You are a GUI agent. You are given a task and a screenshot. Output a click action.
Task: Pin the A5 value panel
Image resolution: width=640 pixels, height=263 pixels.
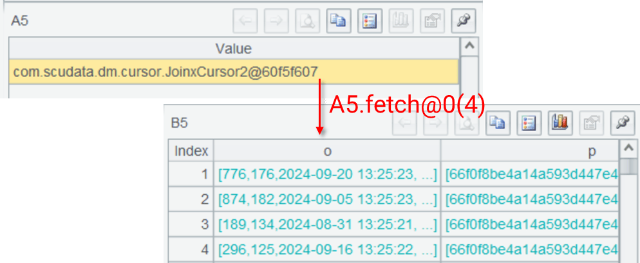coord(464,21)
